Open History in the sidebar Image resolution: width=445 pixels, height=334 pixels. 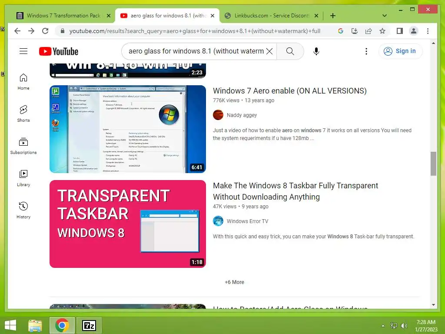coord(23,210)
